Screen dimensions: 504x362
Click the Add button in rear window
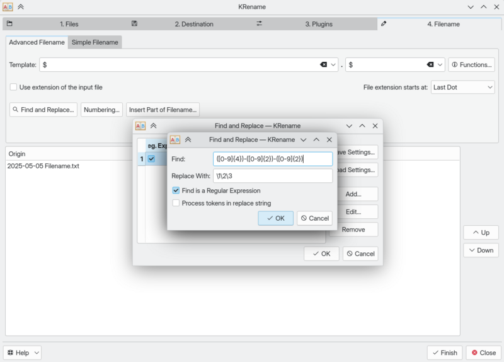[357, 194]
